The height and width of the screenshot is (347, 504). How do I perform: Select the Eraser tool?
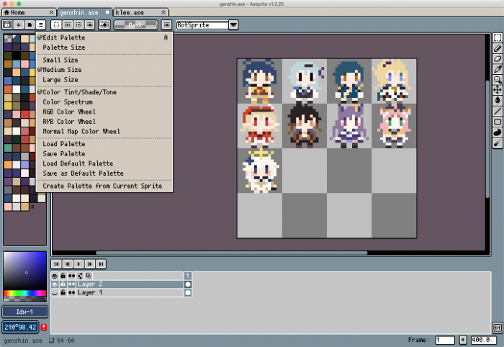pyautogui.click(x=498, y=58)
